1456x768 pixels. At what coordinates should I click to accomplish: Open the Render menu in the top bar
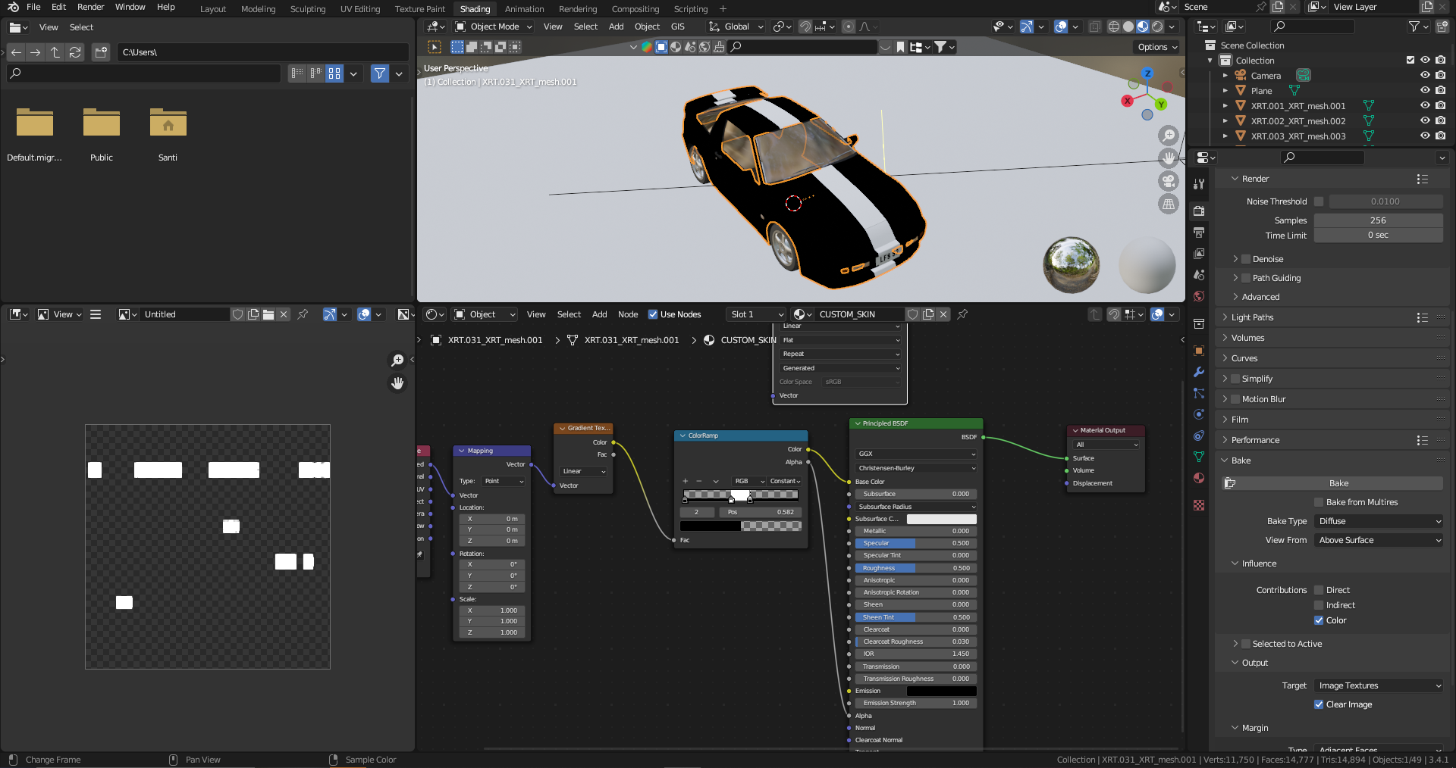[90, 7]
